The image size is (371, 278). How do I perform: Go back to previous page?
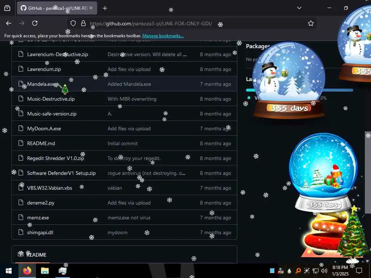9,23
